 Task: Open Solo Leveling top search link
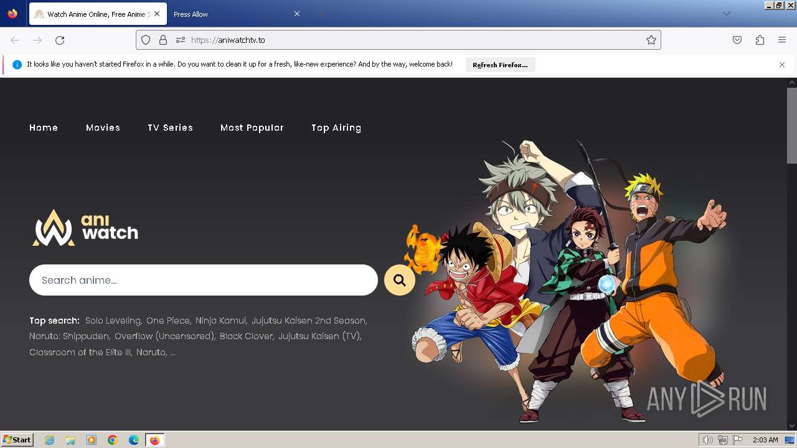tap(114, 320)
